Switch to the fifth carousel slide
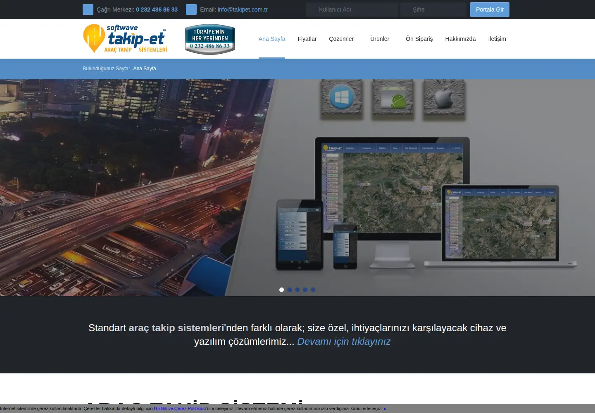595x413 pixels. pyautogui.click(x=313, y=290)
